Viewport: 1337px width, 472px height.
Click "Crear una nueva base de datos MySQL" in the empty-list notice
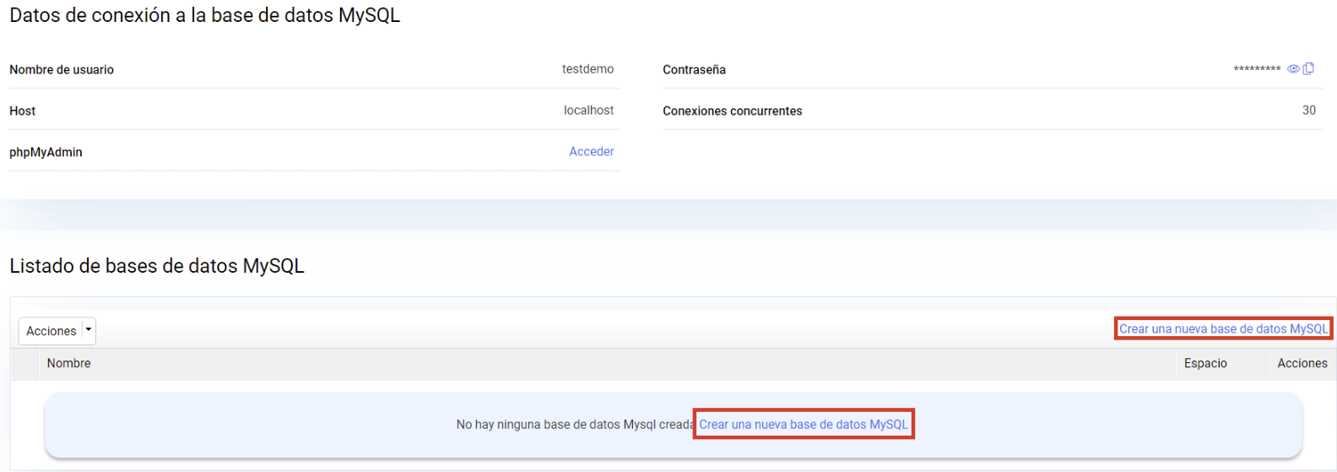click(804, 425)
